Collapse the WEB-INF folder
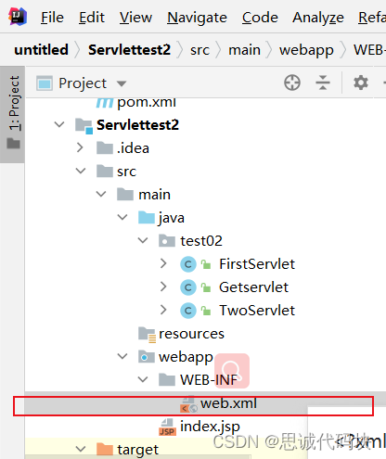Viewport: 386px width, 459px height. tap(143, 379)
